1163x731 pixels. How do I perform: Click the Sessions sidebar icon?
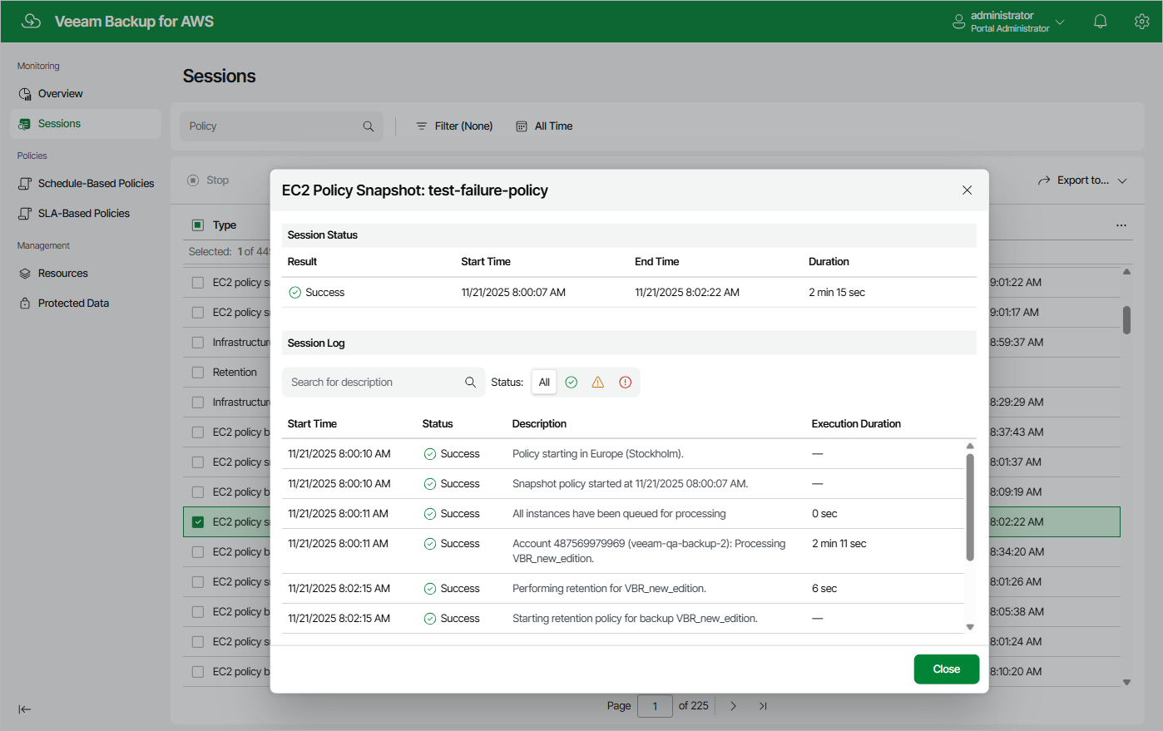(x=25, y=124)
